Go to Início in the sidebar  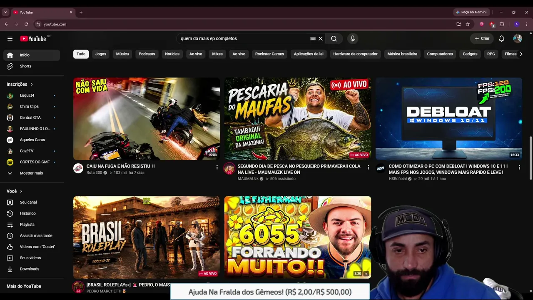[x=32, y=55]
